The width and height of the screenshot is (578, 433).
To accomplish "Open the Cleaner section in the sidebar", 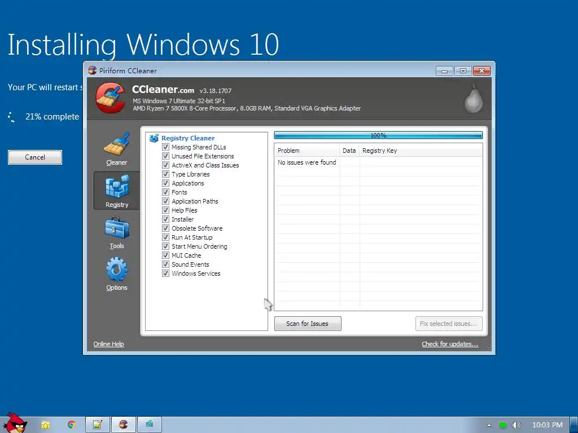I will [x=116, y=149].
